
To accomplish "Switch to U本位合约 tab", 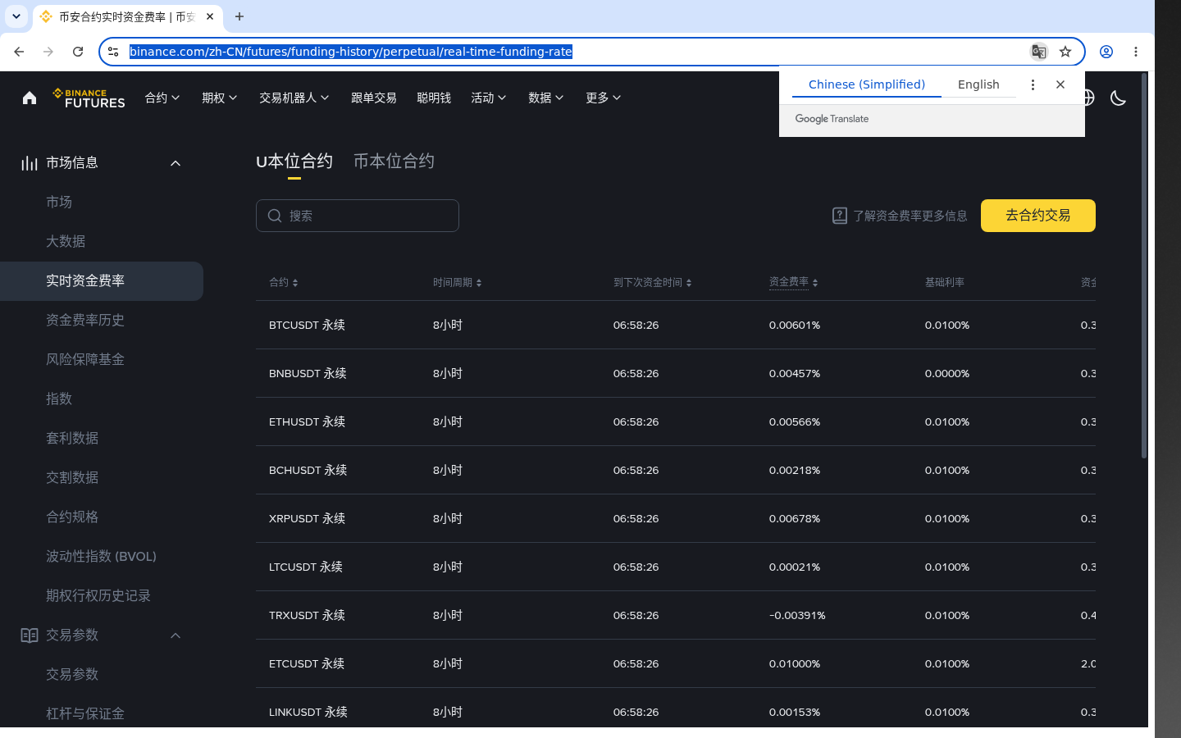I will tap(294, 162).
